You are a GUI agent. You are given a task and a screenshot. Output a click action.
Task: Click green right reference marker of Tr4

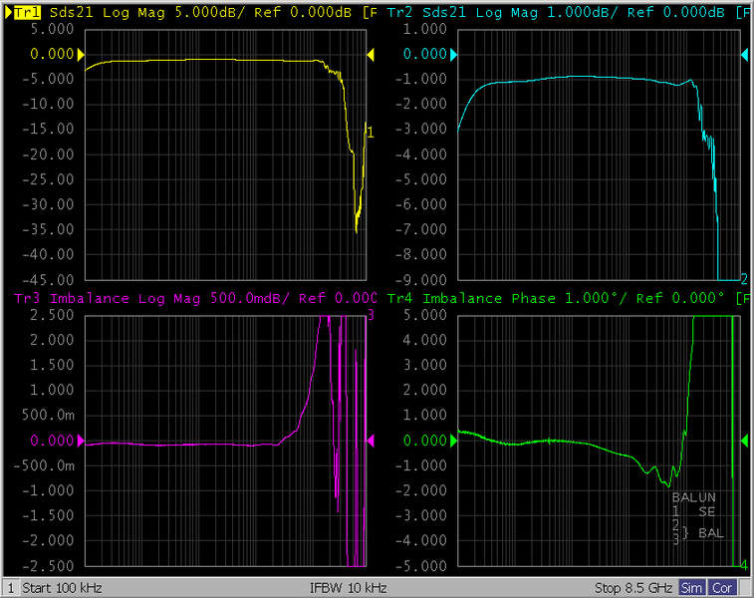(x=744, y=441)
